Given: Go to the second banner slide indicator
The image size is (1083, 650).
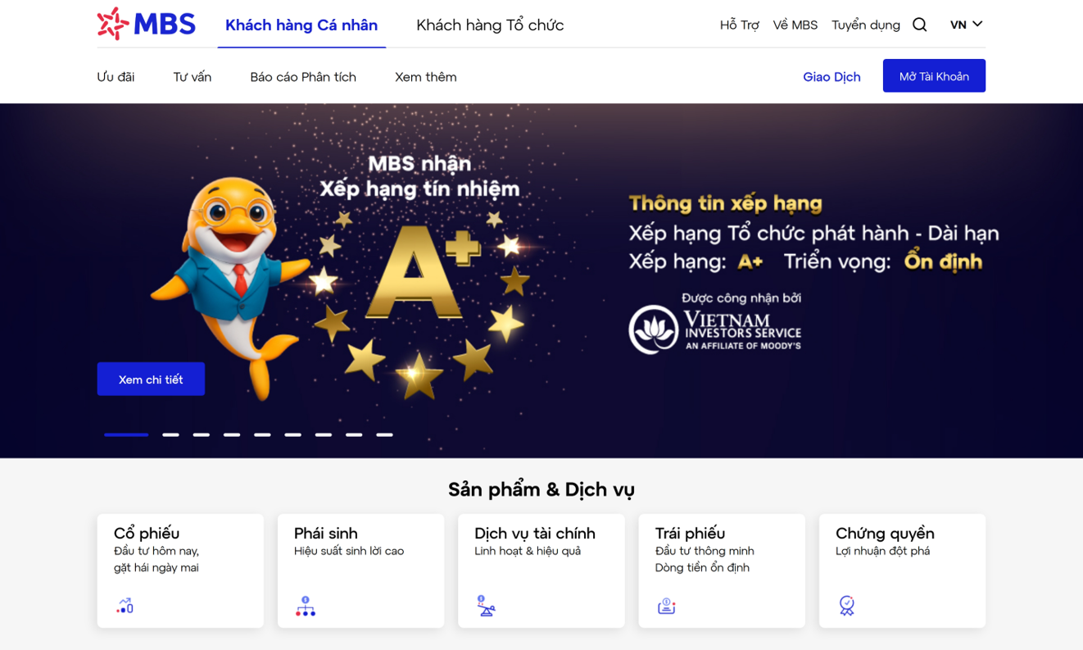Looking at the screenshot, I should pos(170,434).
